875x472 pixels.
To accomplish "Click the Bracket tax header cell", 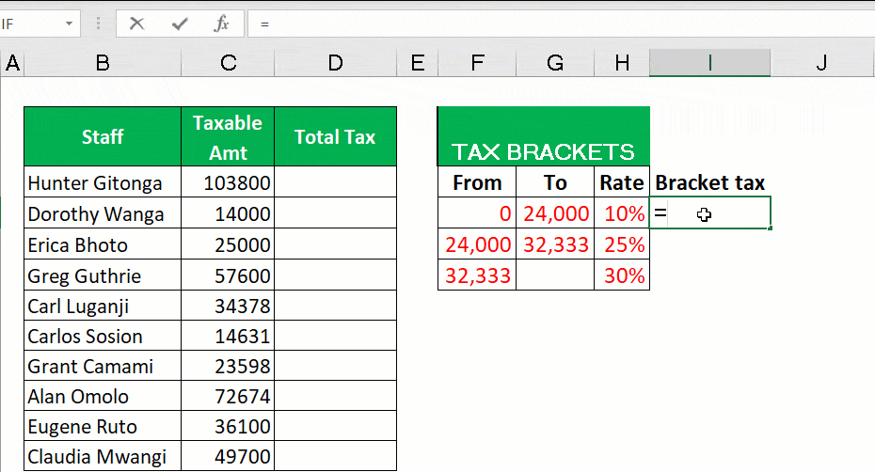I will click(x=709, y=181).
